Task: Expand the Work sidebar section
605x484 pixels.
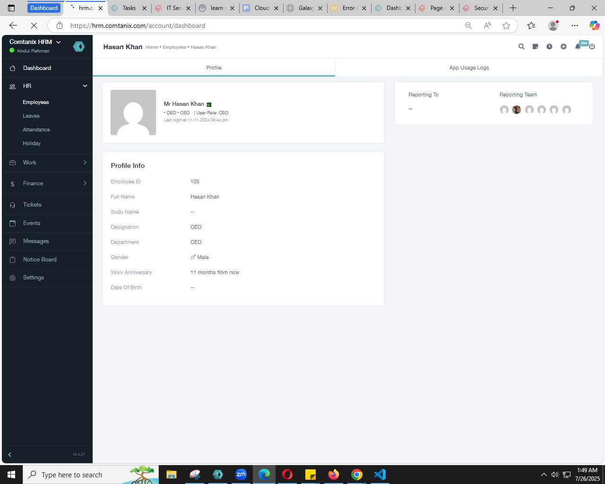Action: coord(47,163)
